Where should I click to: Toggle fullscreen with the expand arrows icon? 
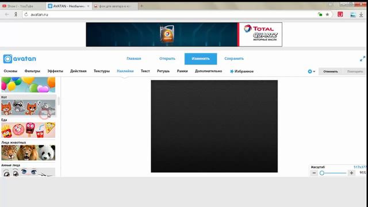click(363, 59)
